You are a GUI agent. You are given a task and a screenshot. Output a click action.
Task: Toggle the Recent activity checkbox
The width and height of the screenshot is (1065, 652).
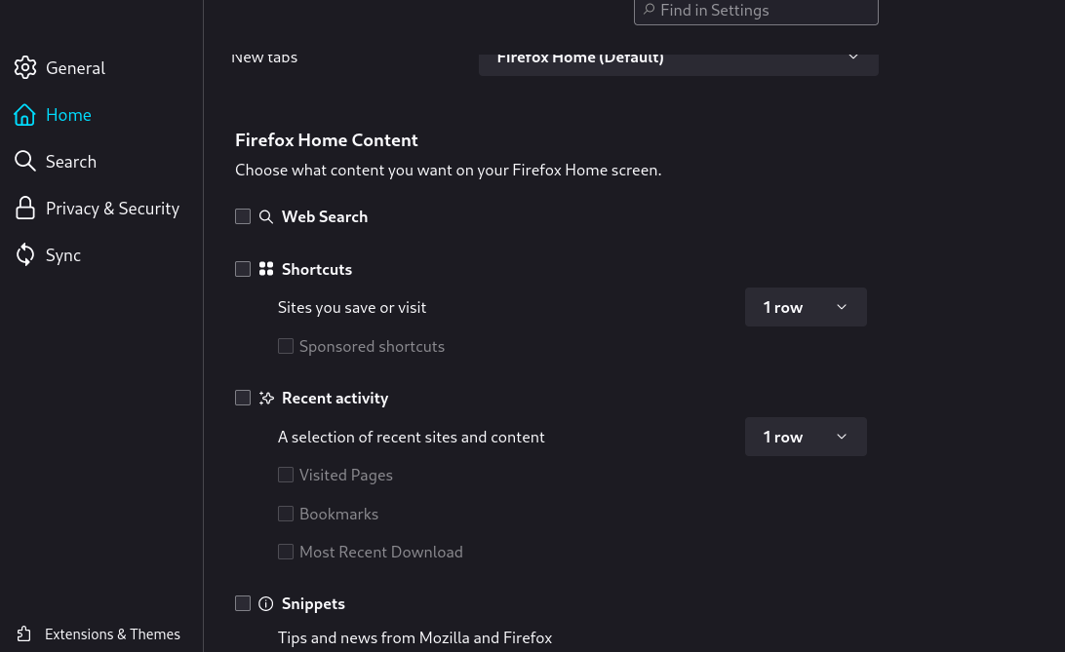(243, 398)
